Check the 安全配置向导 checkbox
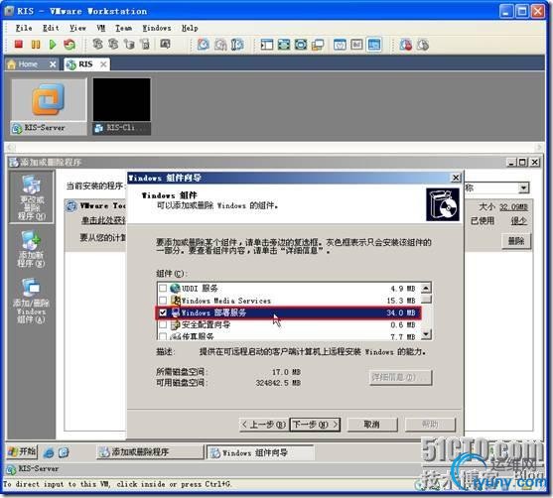This screenshot has width=553, height=498. pyautogui.click(x=163, y=324)
